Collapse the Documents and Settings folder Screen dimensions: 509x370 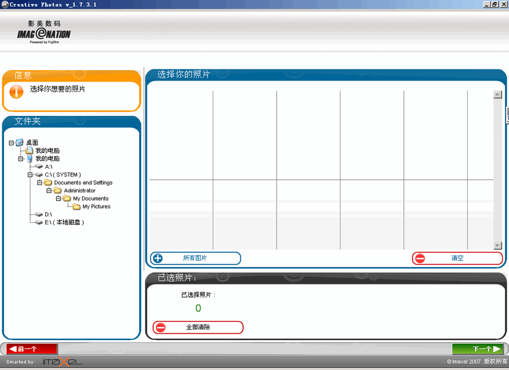click(39, 183)
